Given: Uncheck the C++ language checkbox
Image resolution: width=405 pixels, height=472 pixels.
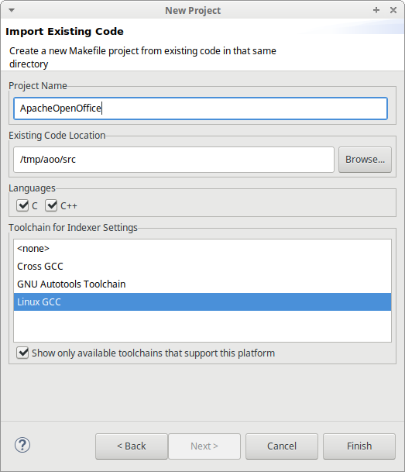Looking at the screenshot, I should click(51, 205).
